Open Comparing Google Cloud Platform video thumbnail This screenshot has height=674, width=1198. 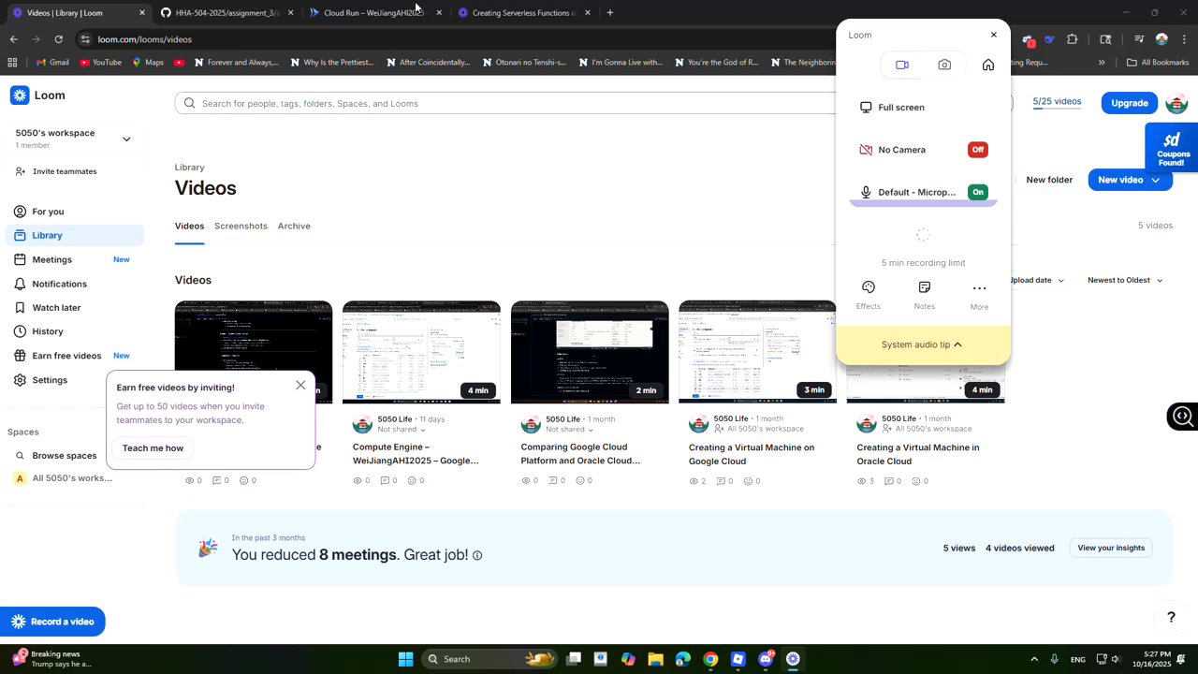coord(590,352)
